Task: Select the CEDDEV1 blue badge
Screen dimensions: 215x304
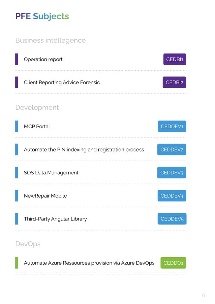Action: tap(172, 127)
